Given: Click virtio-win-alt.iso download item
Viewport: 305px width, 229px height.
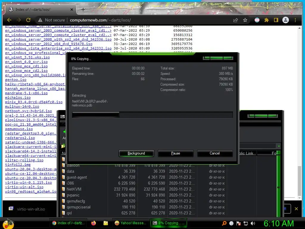Looking at the screenshot, I should [x=27, y=209].
